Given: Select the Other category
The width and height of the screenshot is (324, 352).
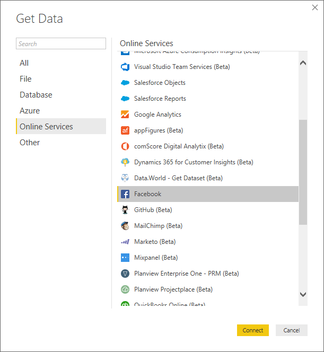Looking at the screenshot, I should click(61, 143).
